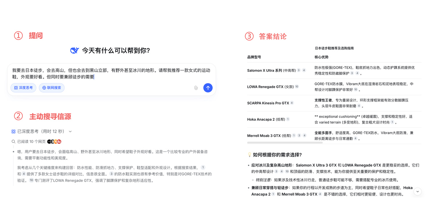
Task: Toggle the 深度思考 mode pill
Action: pos(23,88)
